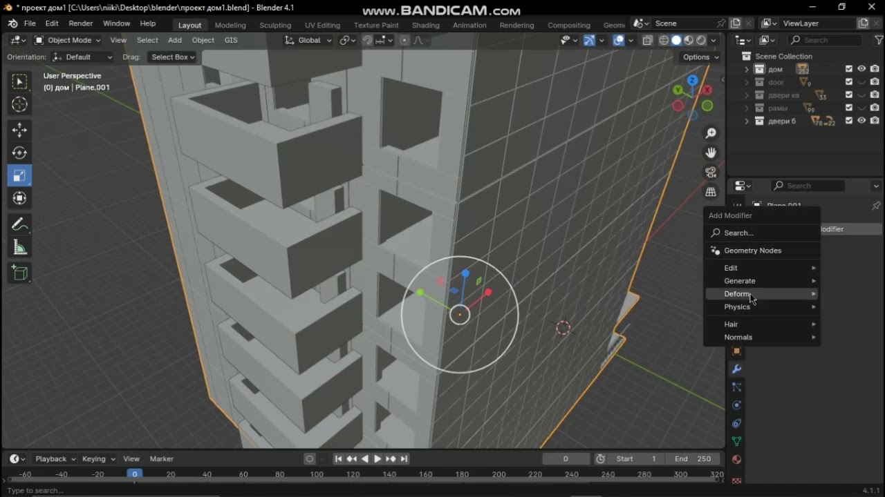Switch to wireframe viewport shading
Image resolution: width=885 pixels, height=497 pixels.
click(x=664, y=41)
